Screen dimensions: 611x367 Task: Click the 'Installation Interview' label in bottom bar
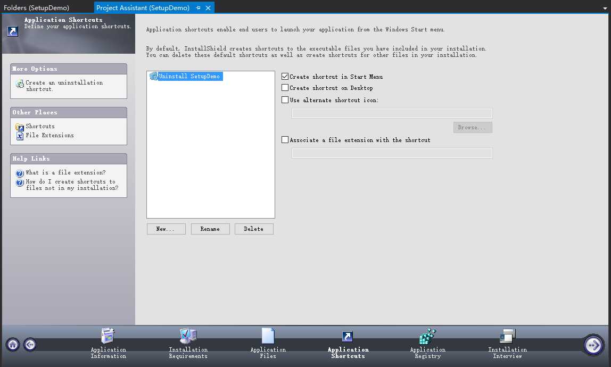click(x=507, y=353)
